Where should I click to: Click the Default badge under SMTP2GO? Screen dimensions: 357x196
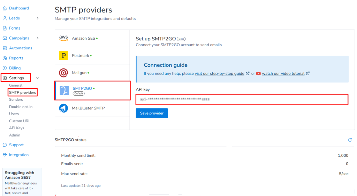78,93
